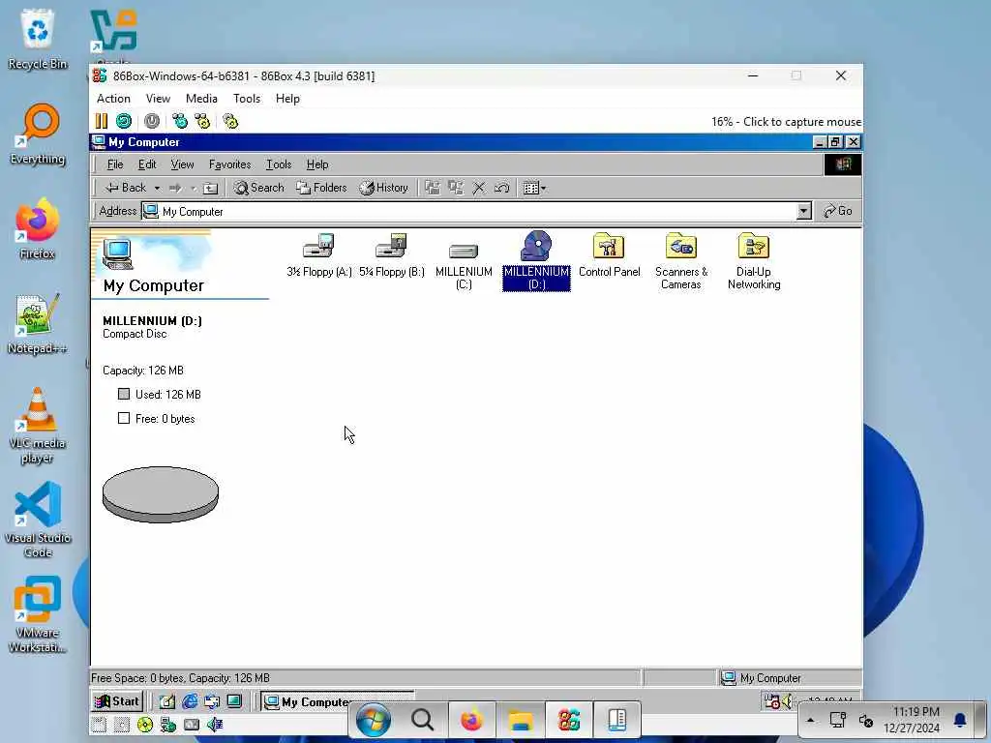Click the Copy To toolbar icon

click(x=456, y=188)
